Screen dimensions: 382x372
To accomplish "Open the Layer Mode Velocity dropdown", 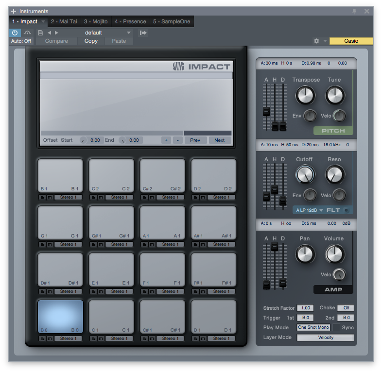I will click(325, 338).
